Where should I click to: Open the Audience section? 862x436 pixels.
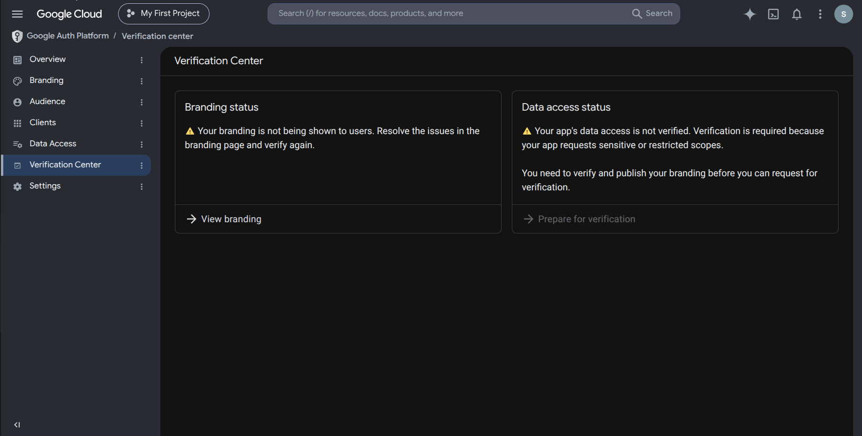76,102
